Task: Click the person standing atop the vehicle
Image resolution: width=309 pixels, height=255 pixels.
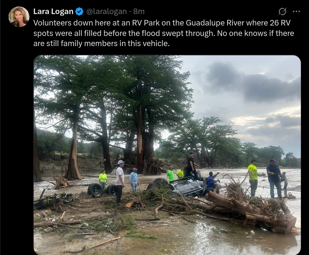Action: click(191, 165)
